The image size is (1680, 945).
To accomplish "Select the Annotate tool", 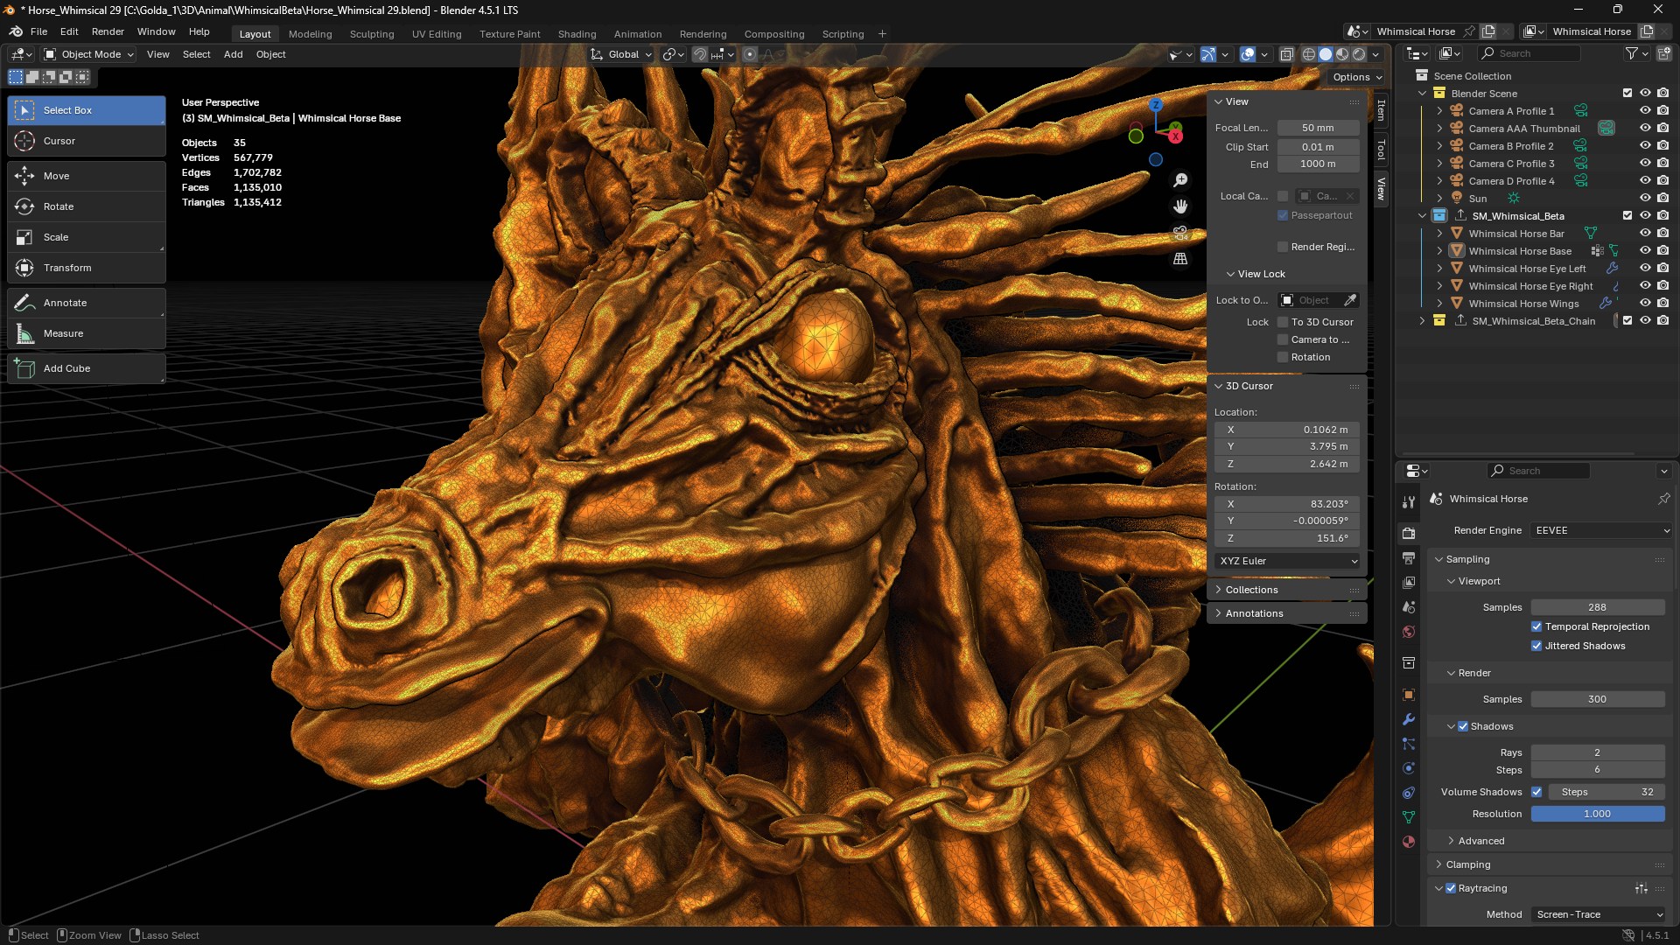I will pyautogui.click(x=86, y=303).
